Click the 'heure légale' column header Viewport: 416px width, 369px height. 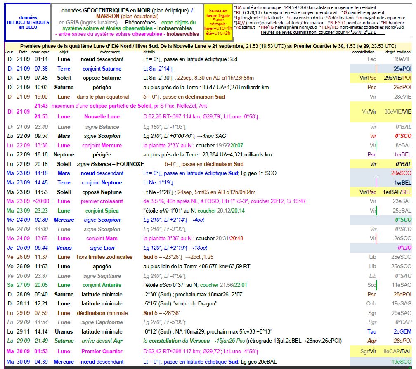click(42, 52)
